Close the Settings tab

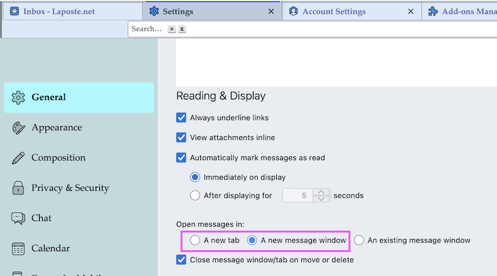(x=271, y=11)
